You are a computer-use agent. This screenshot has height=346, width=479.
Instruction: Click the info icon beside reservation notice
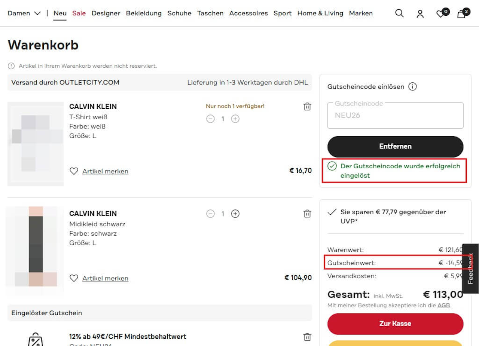pyautogui.click(x=11, y=66)
